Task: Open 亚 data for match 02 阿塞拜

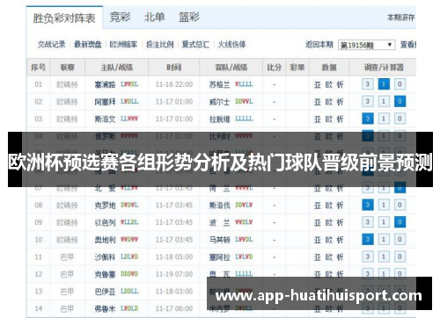Action: point(318,102)
